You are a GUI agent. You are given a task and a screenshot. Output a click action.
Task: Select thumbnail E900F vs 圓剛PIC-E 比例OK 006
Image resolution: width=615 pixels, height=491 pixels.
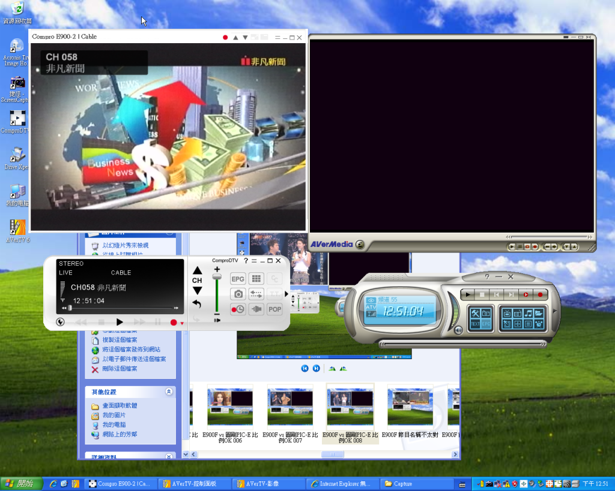230,414
